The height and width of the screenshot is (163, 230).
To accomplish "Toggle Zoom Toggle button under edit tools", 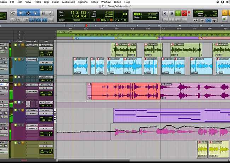I will coord(13,20).
